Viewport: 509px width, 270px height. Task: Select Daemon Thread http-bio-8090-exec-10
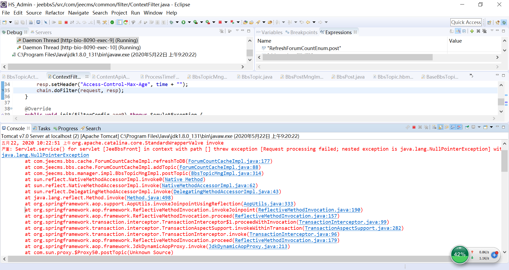click(x=81, y=48)
